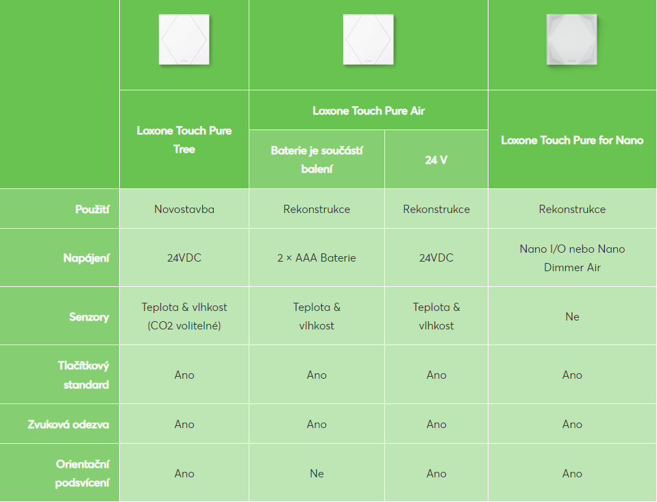Select the "Loxone Touch Pure for Nano" header

[x=572, y=140]
